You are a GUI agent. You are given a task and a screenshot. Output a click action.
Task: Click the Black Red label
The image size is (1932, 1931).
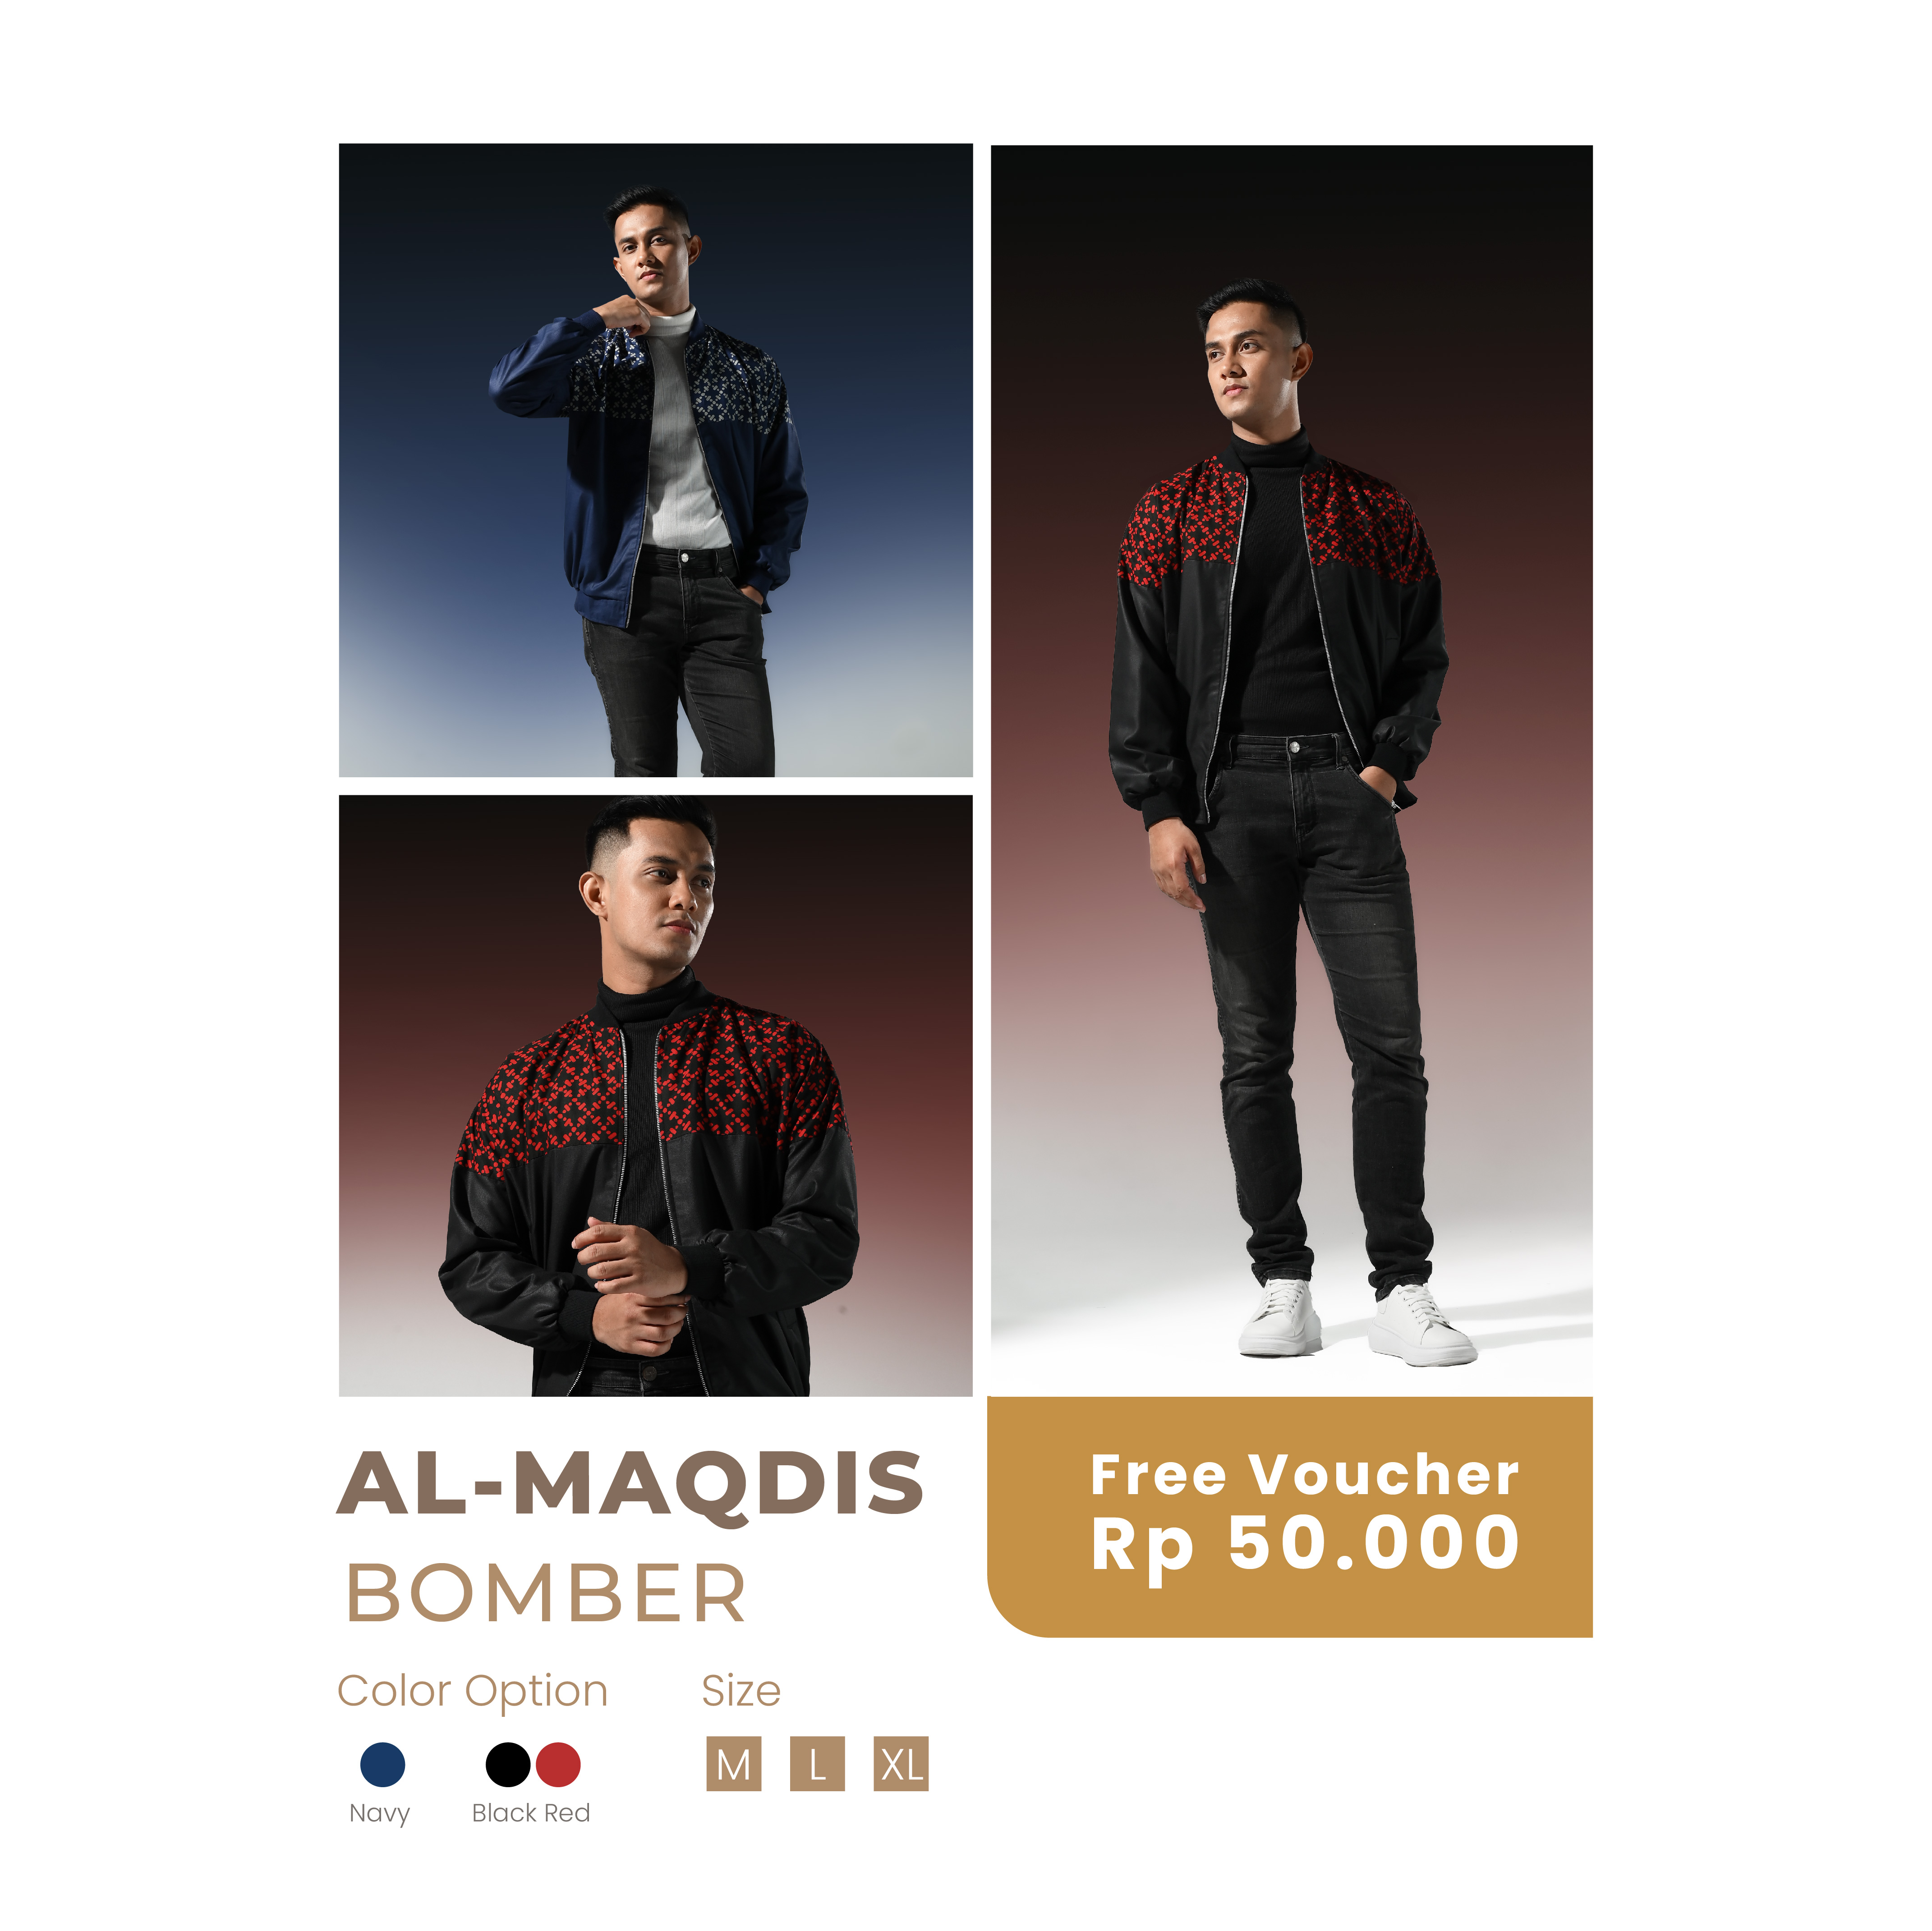[531, 1812]
